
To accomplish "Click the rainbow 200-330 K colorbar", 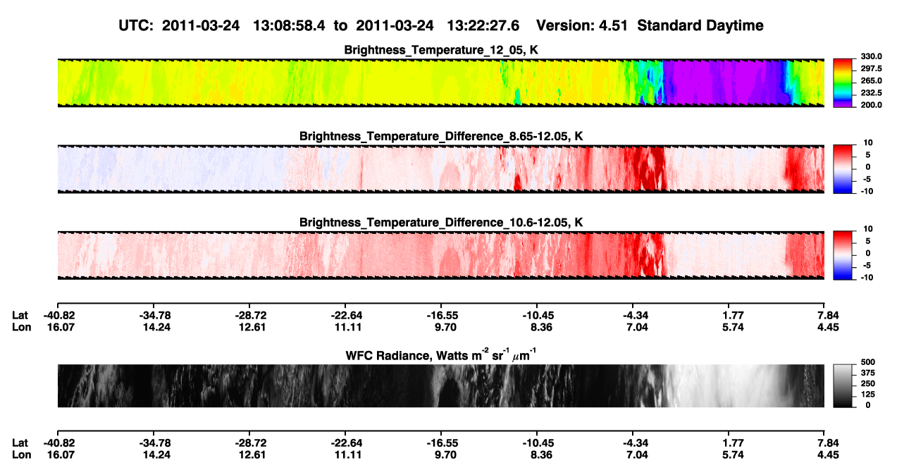I will pyautogui.click(x=841, y=82).
